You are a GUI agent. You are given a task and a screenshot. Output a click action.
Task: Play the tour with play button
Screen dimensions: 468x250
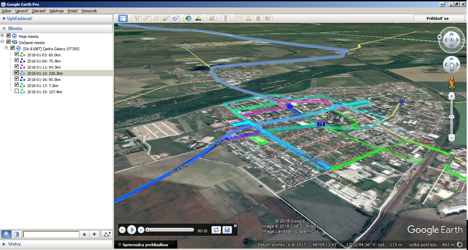(x=132, y=230)
